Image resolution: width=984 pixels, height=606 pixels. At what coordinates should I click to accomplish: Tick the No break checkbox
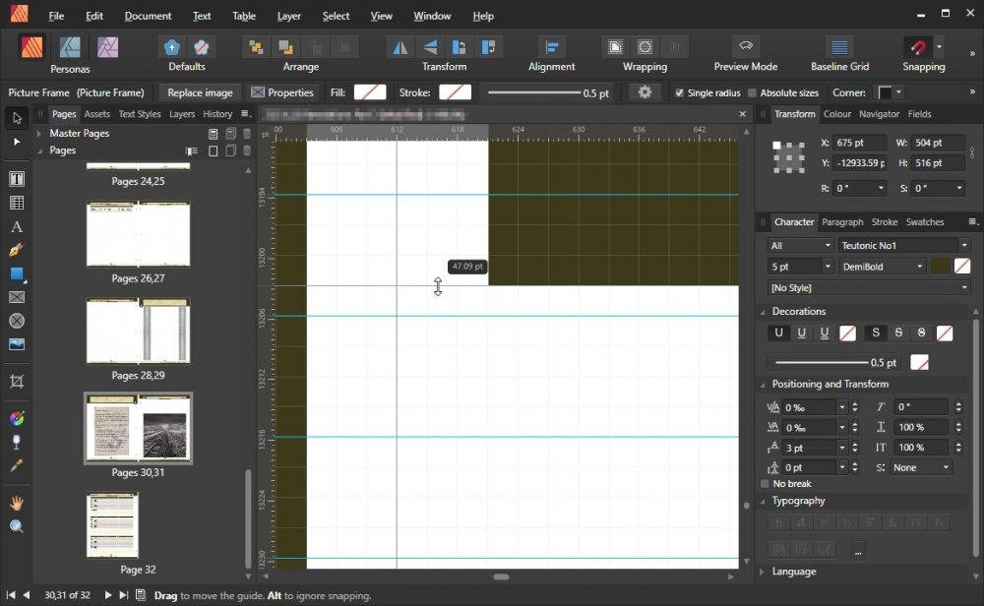[766, 484]
